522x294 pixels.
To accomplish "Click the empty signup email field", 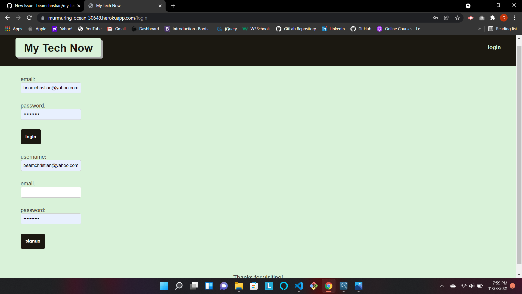I will (x=51, y=192).
